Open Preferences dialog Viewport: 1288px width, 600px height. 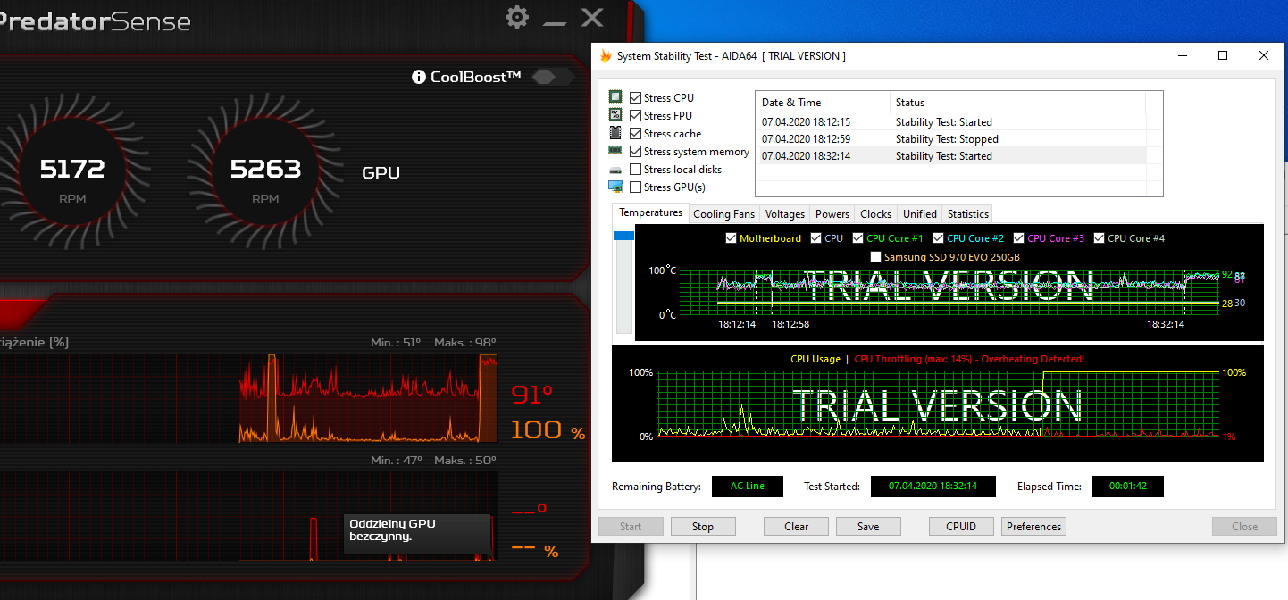click(1033, 526)
